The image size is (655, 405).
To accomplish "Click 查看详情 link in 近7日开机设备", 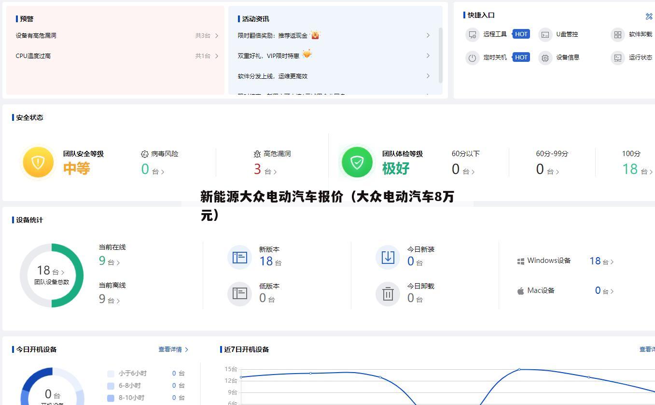I will pyautogui.click(x=647, y=349).
